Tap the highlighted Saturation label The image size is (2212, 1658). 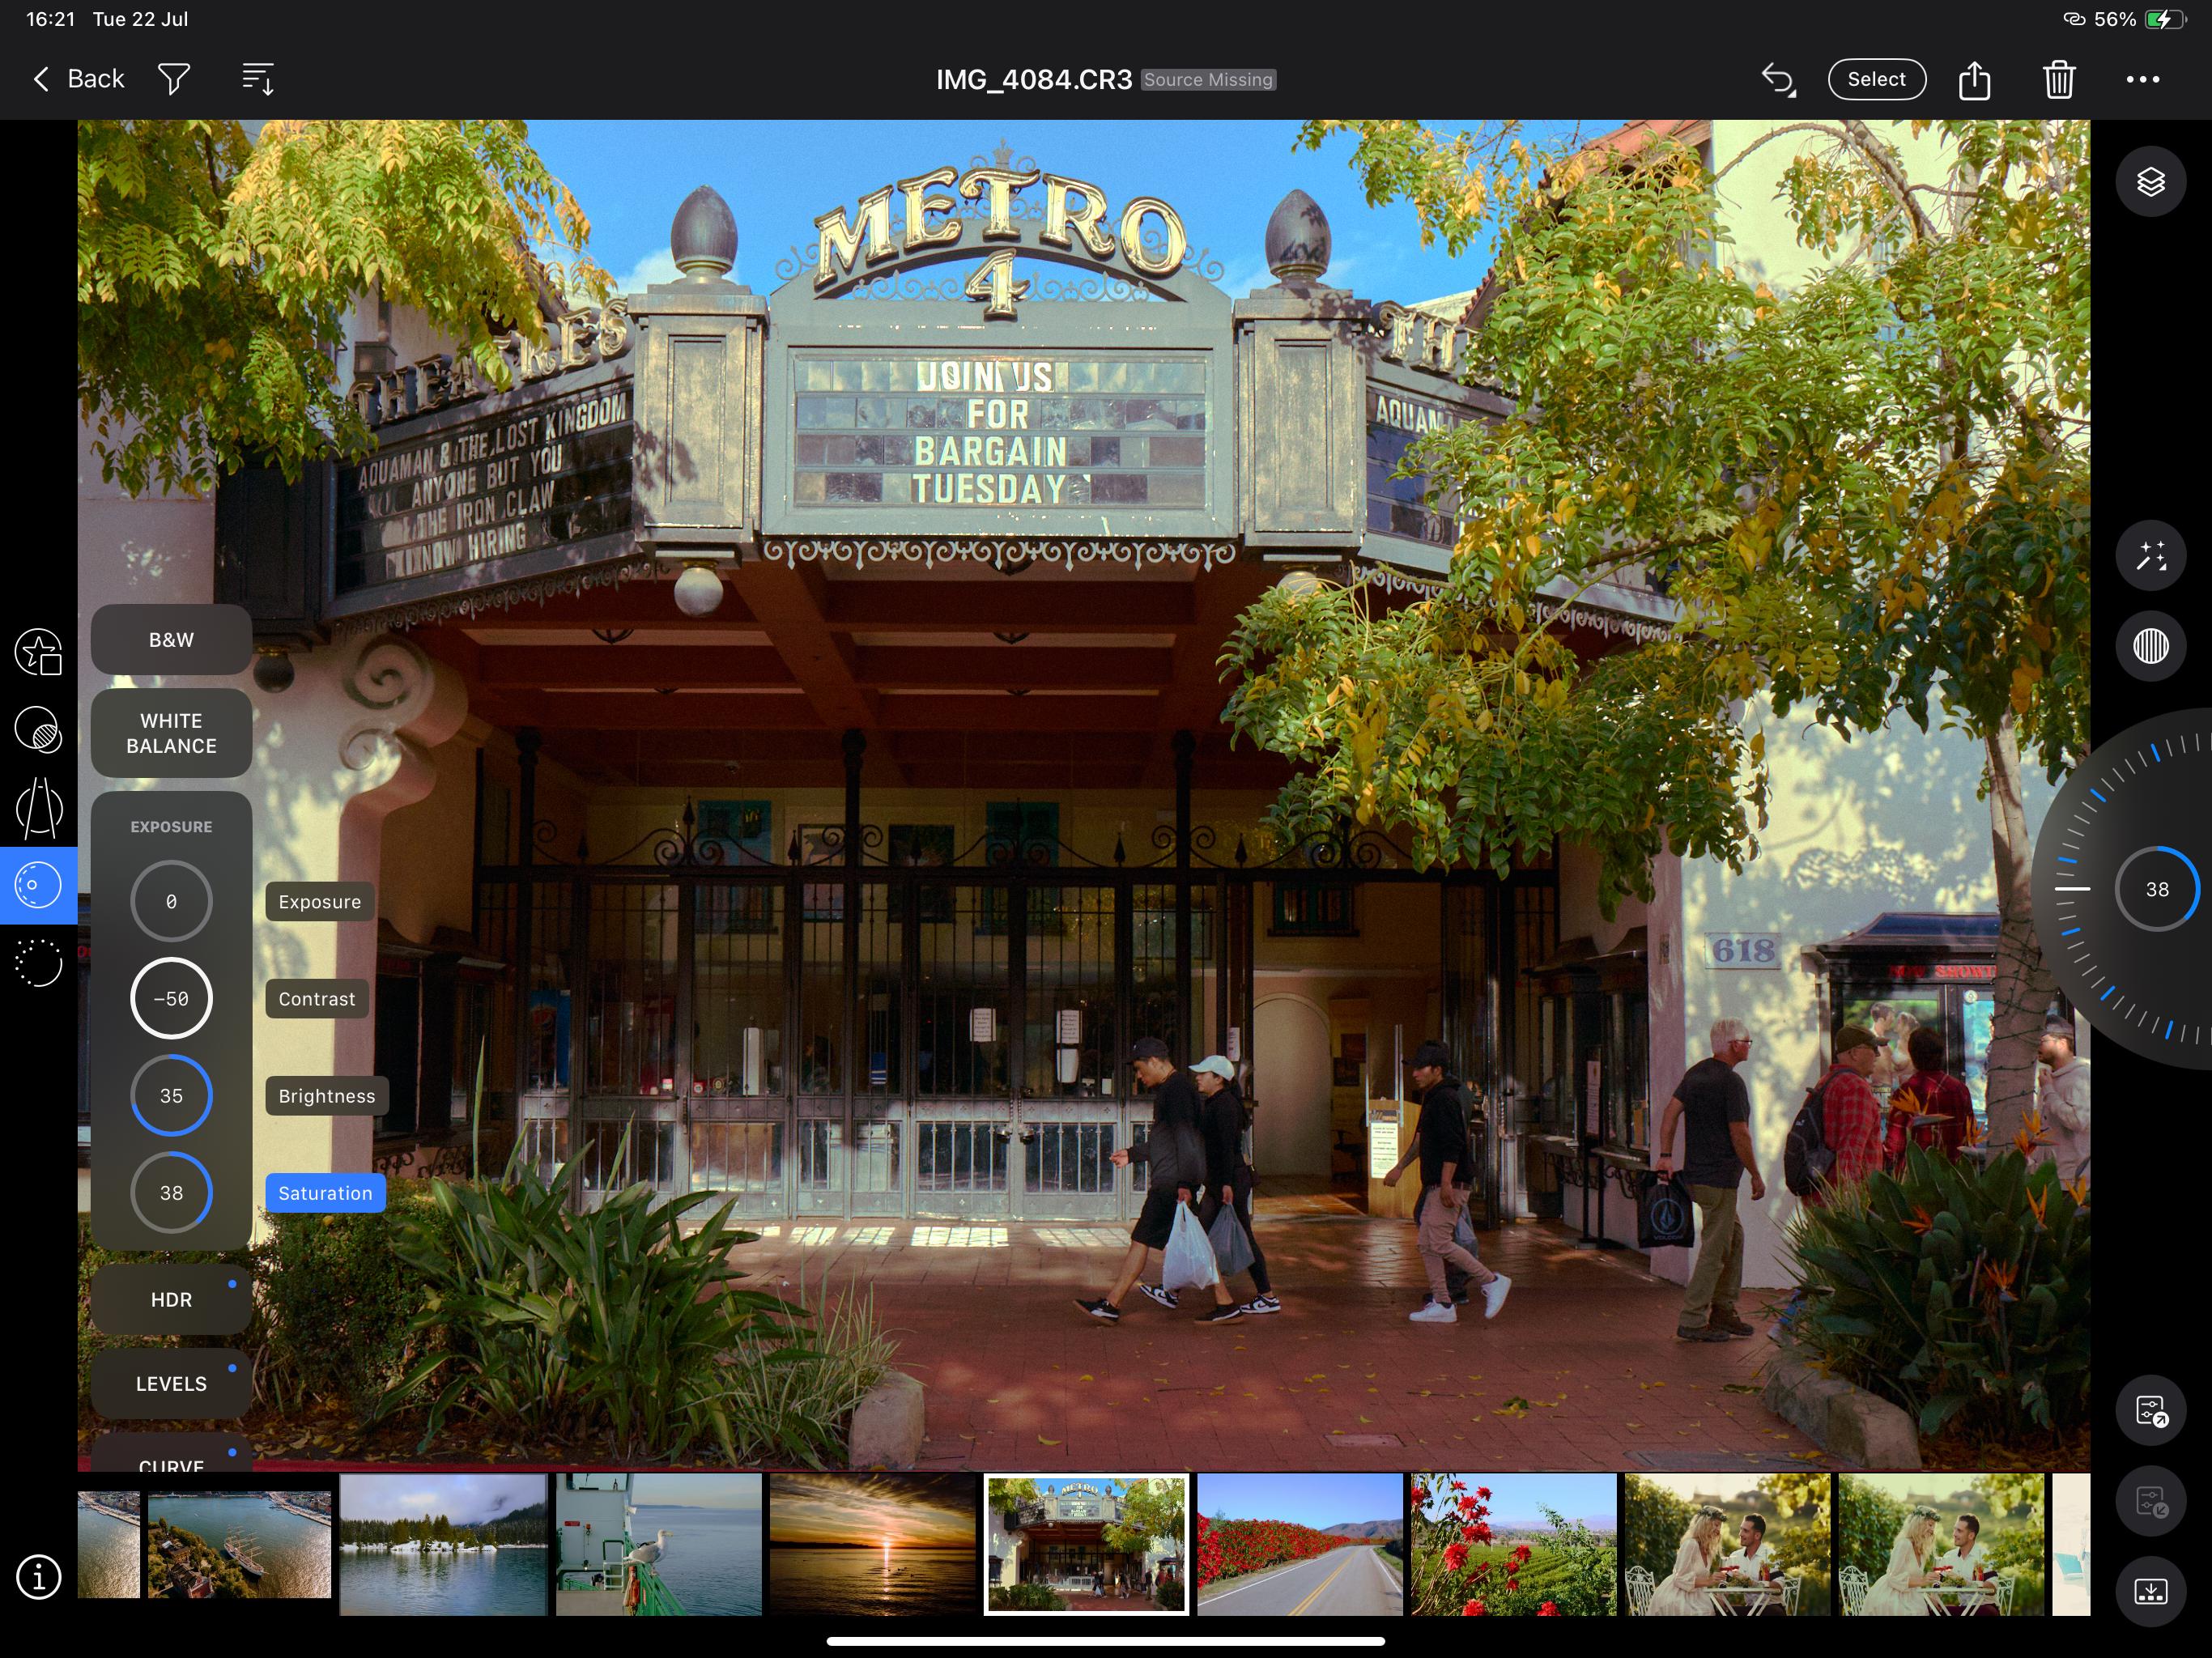(x=325, y=1192)
